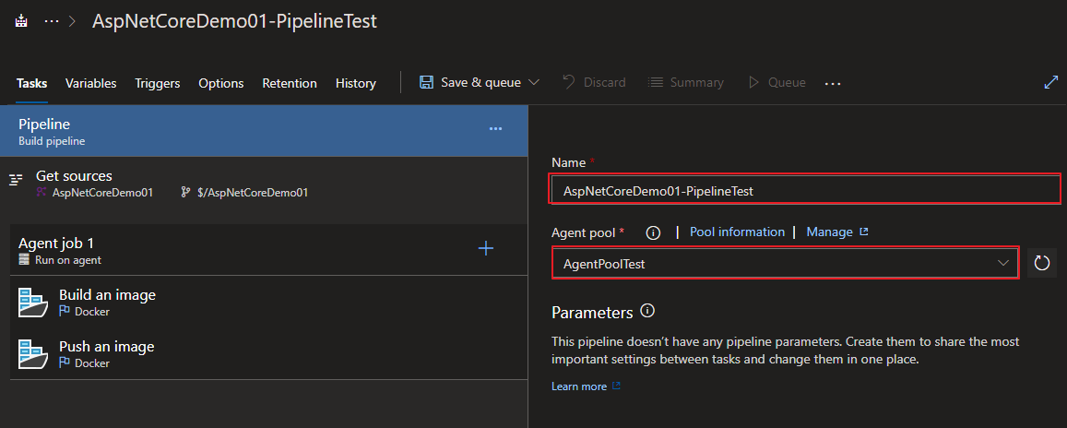Click the Learn more link
Viewport: 1067px width, 428px height.
tap(579, 386)
